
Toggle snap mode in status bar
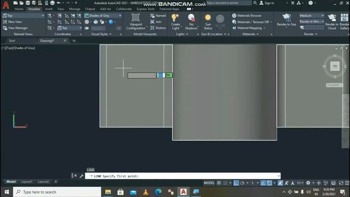tap(225, 183)
